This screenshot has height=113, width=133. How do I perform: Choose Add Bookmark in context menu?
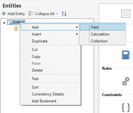[44, 101]
